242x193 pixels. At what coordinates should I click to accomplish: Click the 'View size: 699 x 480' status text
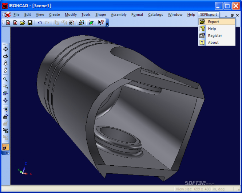pyautogui.click(x=193, y=189)
